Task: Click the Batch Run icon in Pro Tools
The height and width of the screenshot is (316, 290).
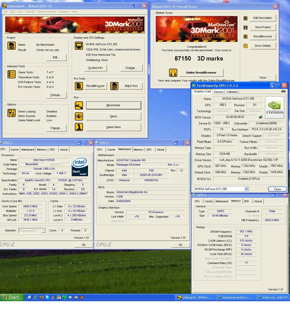Action: click(114, 86)
